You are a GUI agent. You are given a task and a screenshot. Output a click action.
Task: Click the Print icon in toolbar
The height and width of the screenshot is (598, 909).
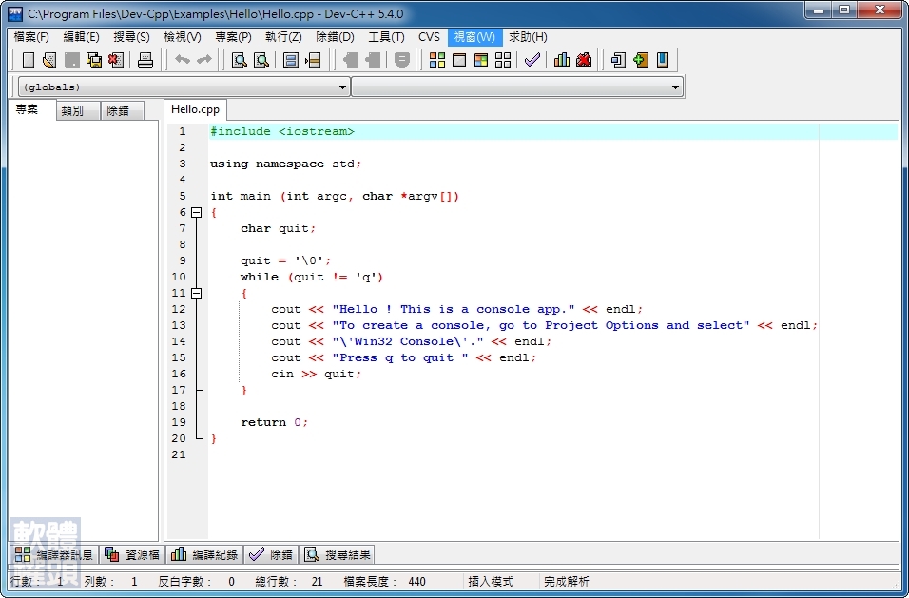145,60
